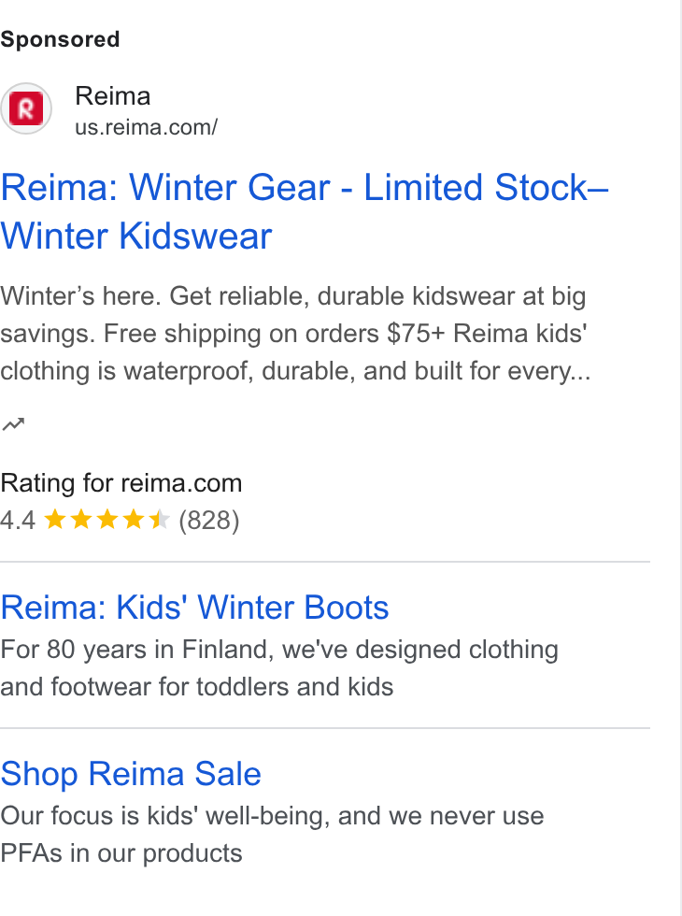This screenshot has height=916, width=682.
Task: Click the 4.4 rating score
Action: pos(18,520)
